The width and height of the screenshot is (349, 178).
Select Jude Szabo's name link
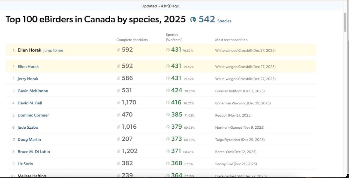pyautogui.click(x=28, y=127)
